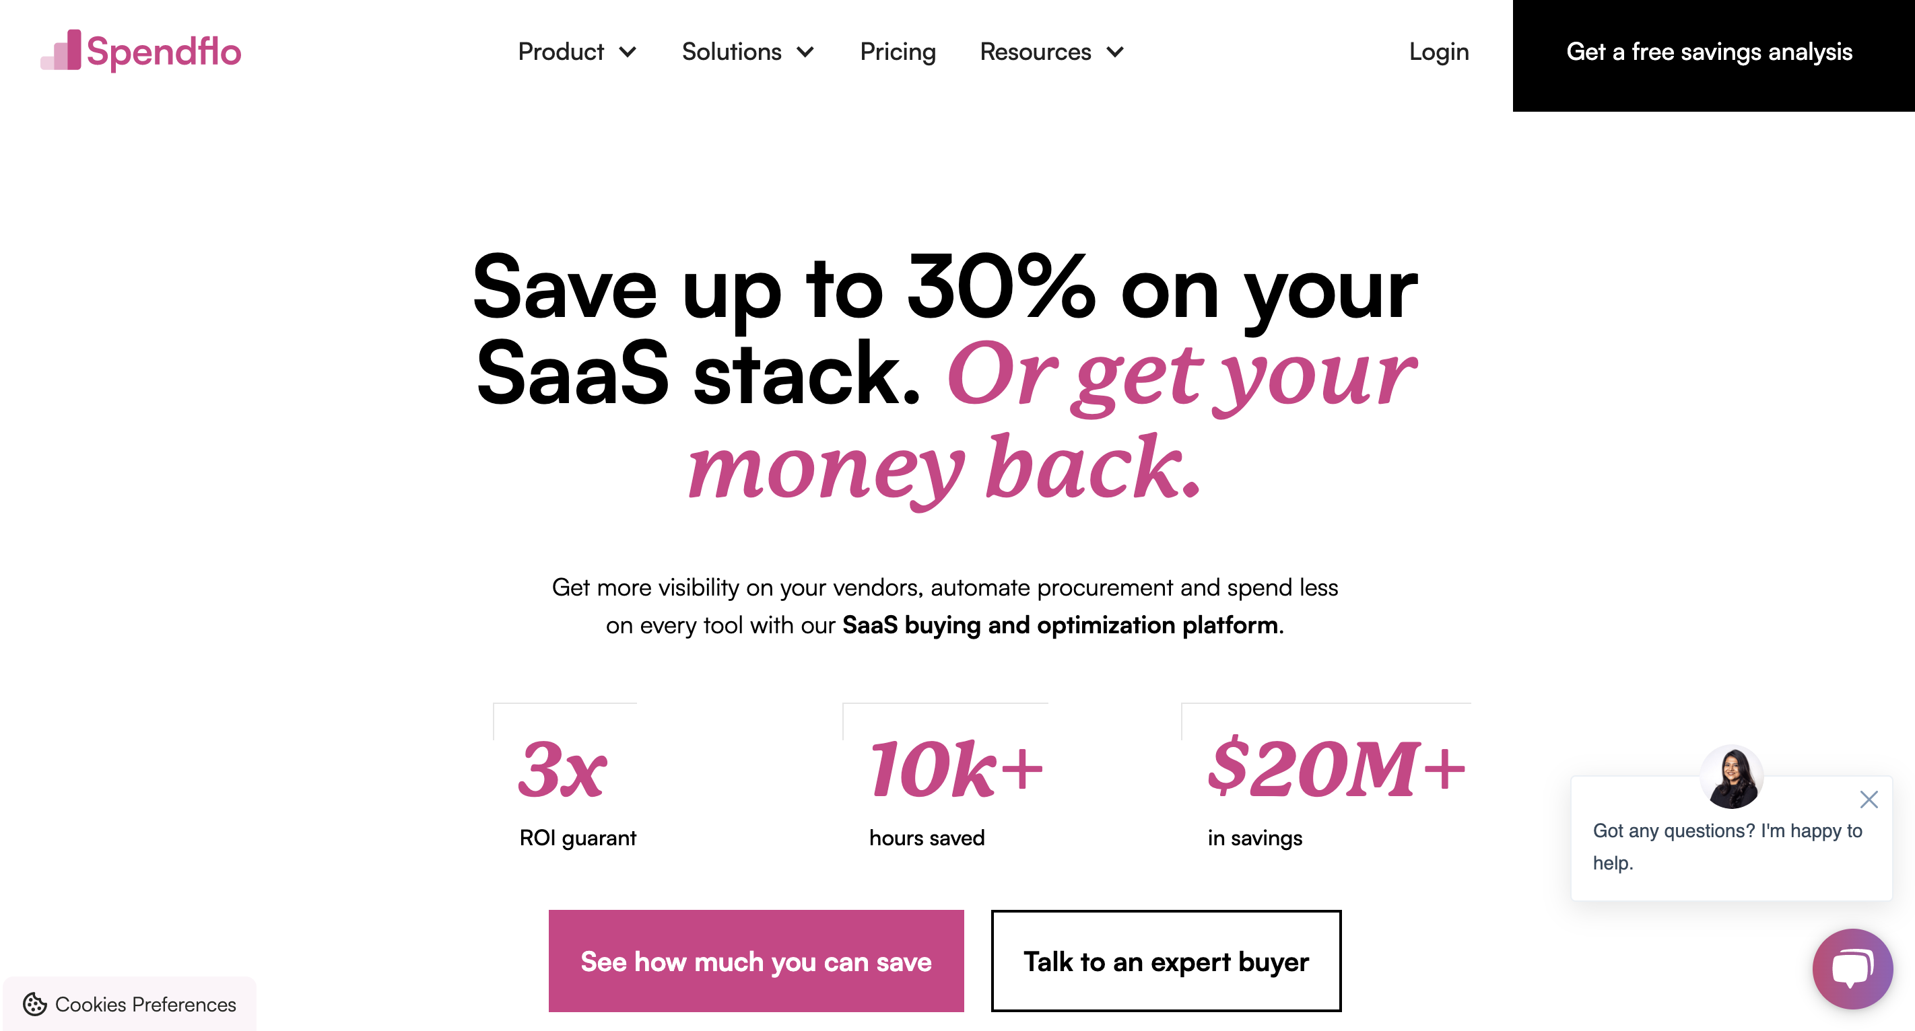Open the Resources menu
The image size is (1915, 1031).
1050,52
